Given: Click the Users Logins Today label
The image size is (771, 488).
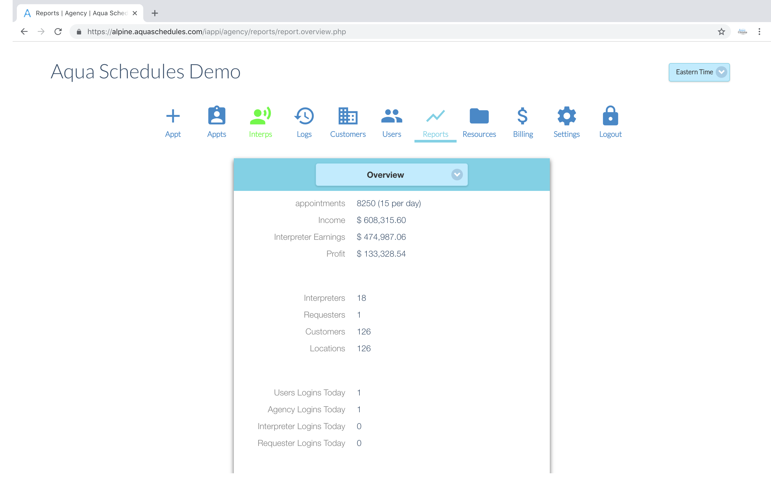Looking at the screenshot, I should 309,393.
